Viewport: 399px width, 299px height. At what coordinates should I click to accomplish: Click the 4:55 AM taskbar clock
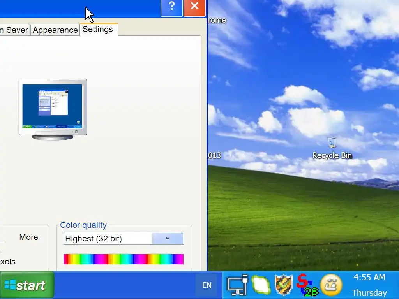[x=369, y=277]
